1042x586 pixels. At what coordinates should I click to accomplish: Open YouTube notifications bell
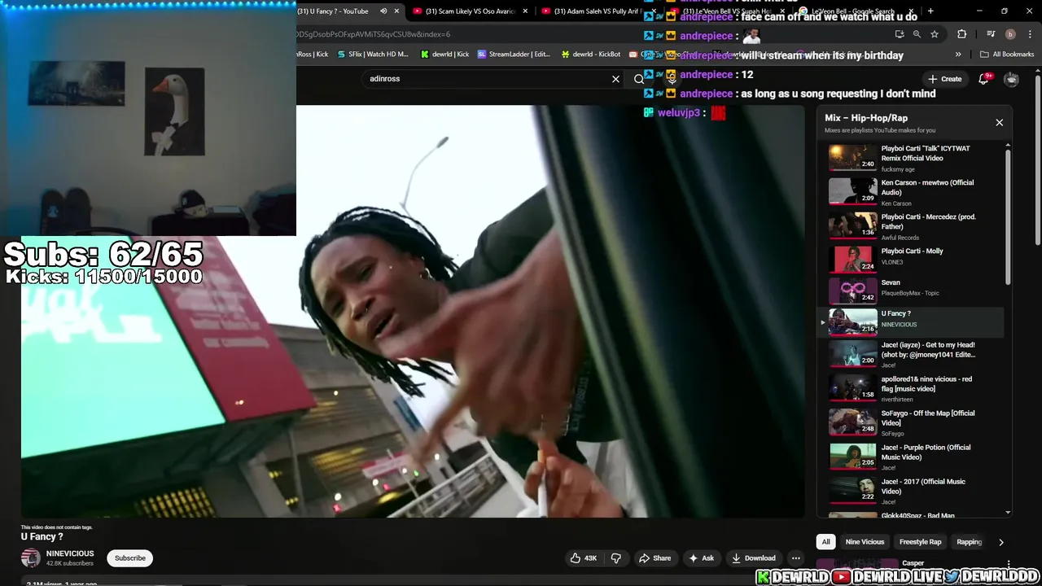tap(983, 79)
